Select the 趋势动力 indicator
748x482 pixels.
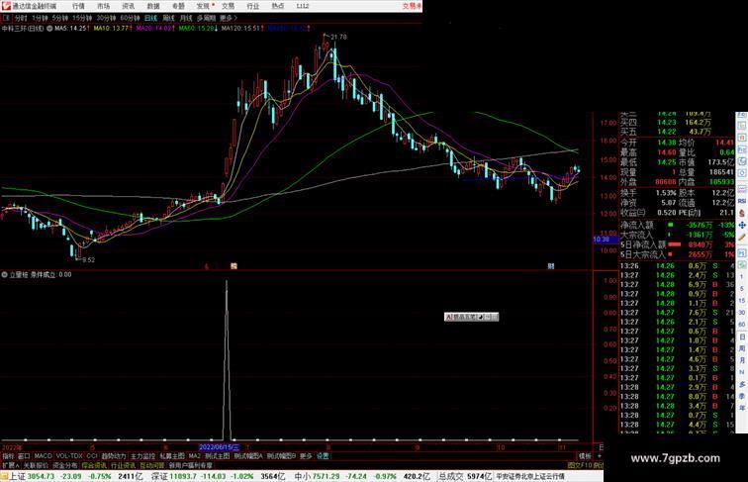[114, 456]
